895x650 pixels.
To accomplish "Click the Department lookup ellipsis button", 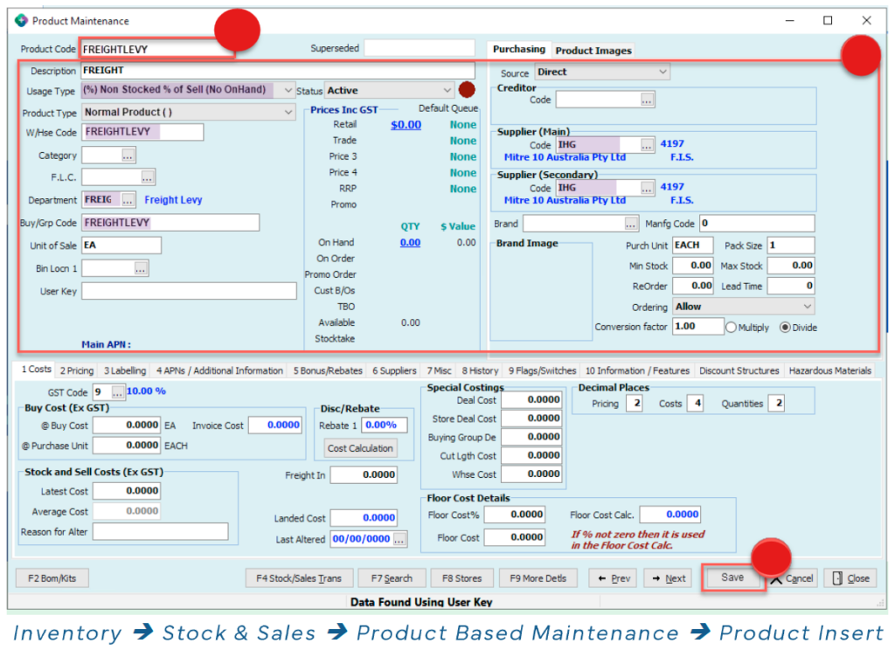I will pos(128,200).
